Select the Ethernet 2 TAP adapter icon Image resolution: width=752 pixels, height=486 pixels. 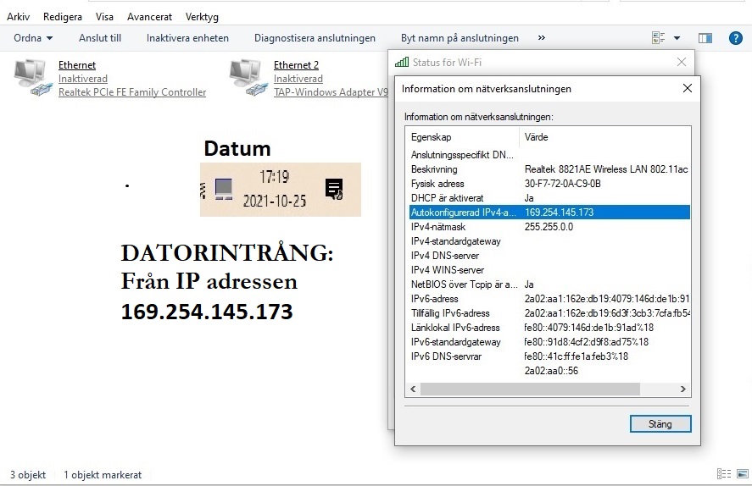[248, 78]
